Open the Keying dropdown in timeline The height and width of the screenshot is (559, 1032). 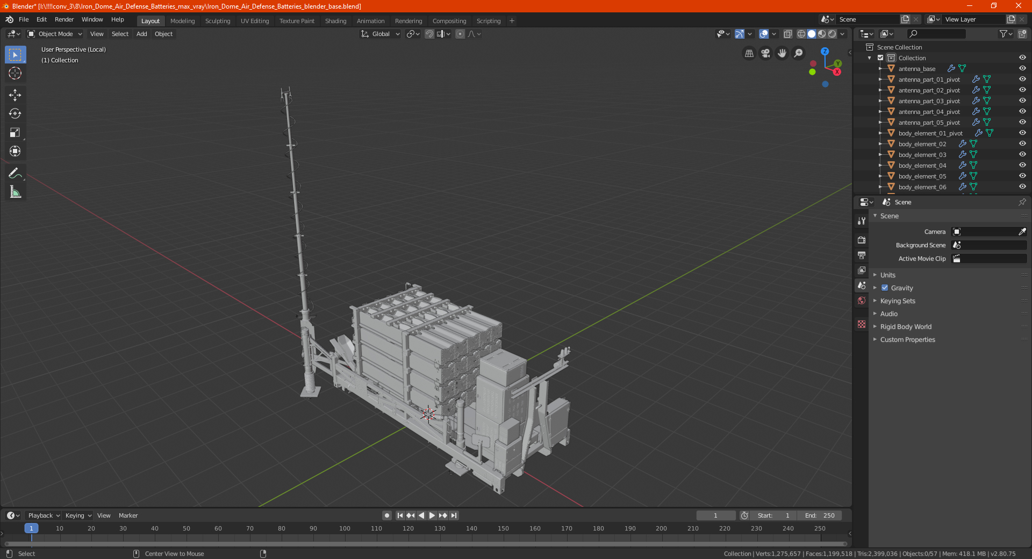pos(78,515)
